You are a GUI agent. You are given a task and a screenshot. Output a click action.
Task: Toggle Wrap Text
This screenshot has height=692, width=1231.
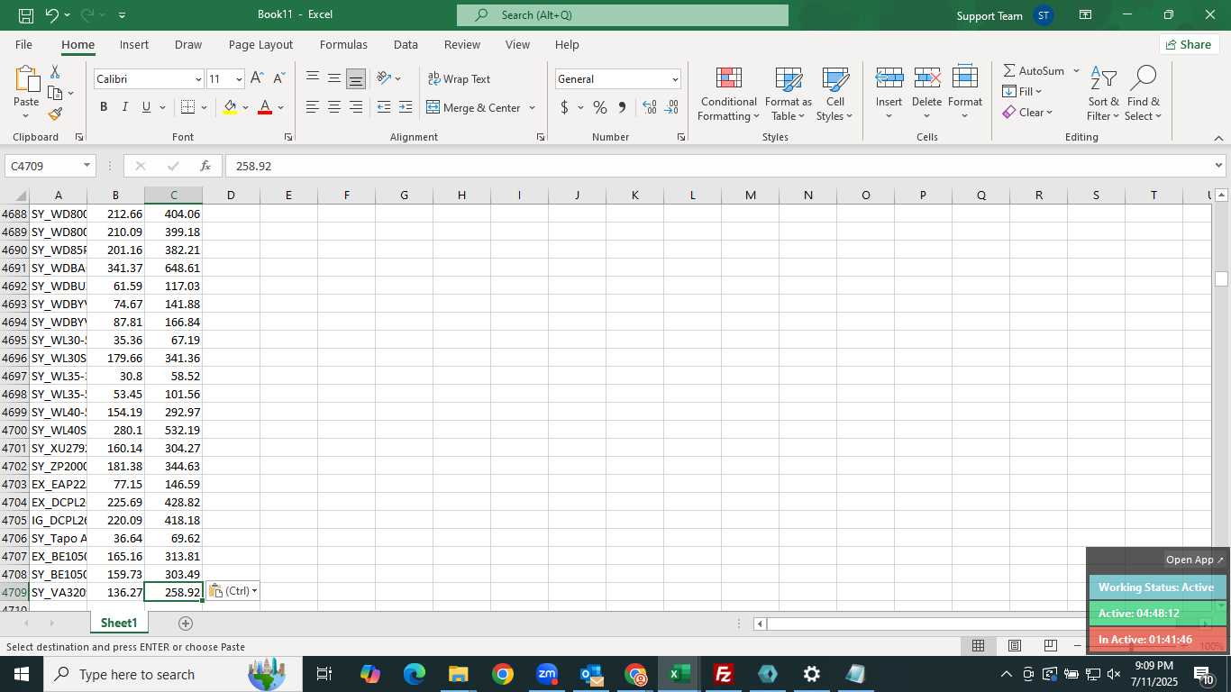459,78
